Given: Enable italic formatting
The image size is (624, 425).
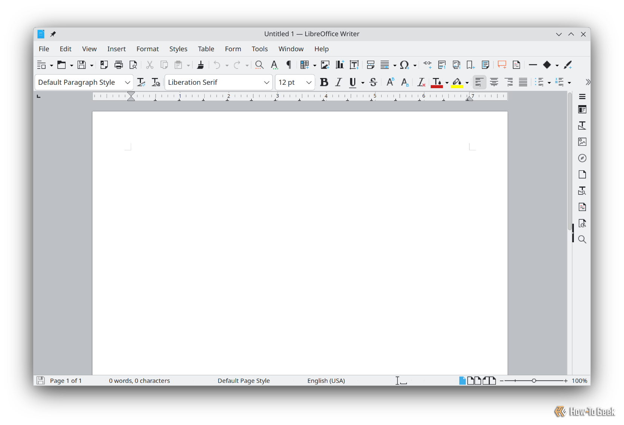Looking at the screenshot, I should tap(338, 82).
